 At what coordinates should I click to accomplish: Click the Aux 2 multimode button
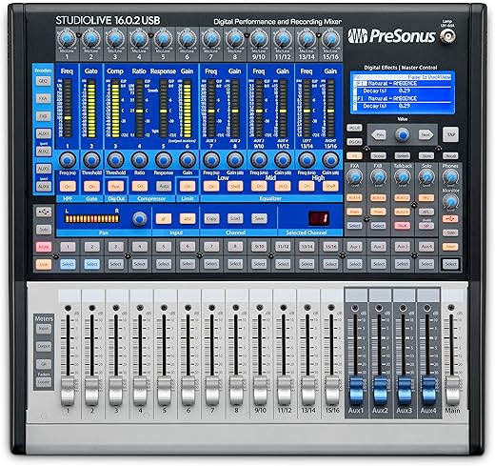click(x=379, y=247)
